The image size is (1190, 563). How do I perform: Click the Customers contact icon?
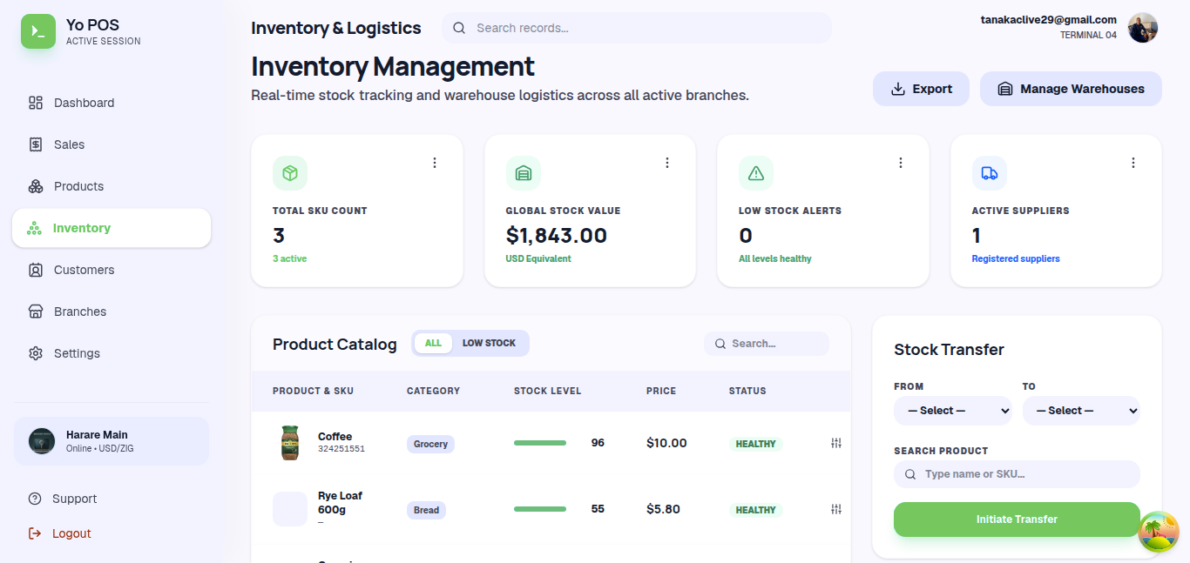[x=36, y=270]
